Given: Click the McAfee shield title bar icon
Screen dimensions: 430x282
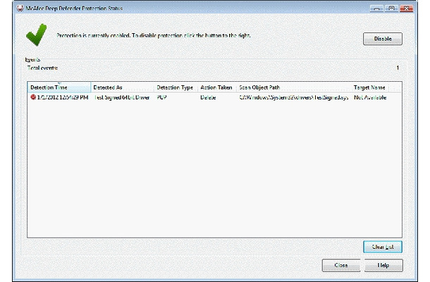Looking at the screenshot, I should pos(20,8).
